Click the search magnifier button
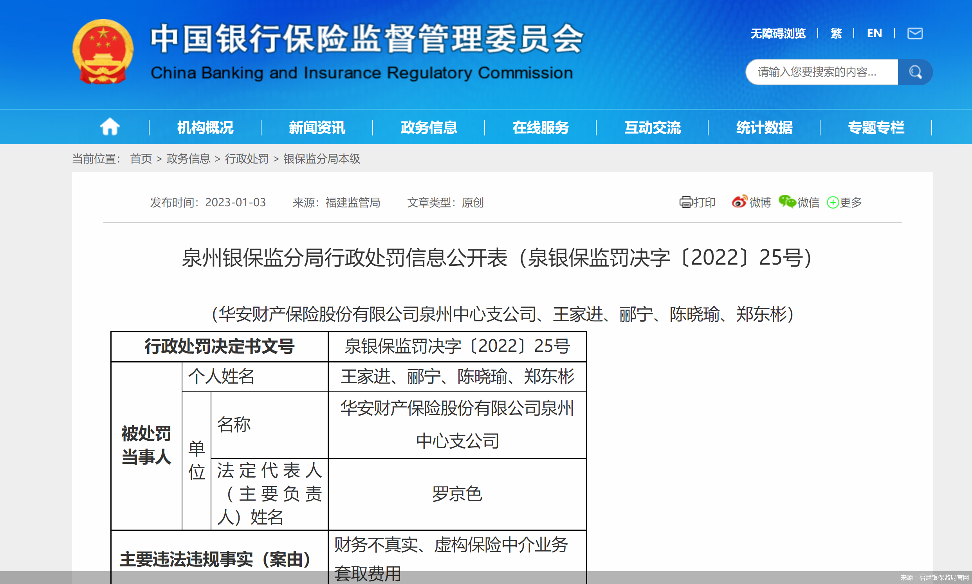972x584 pixels. [915, 72]
